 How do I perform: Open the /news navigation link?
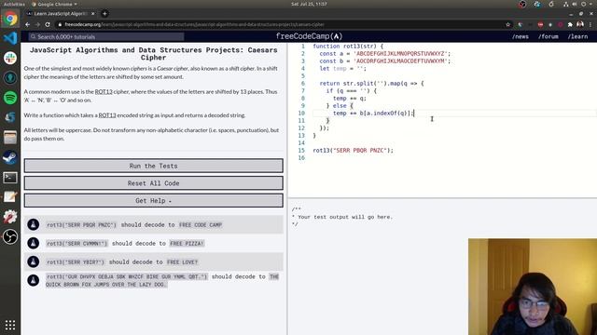pos(521,36)
